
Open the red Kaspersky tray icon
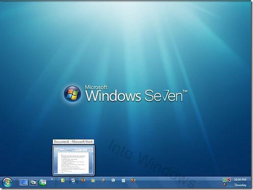[229, 180]
